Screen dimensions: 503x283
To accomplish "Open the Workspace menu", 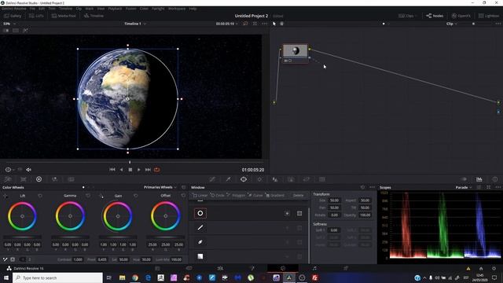I will (x=177, y=9).
